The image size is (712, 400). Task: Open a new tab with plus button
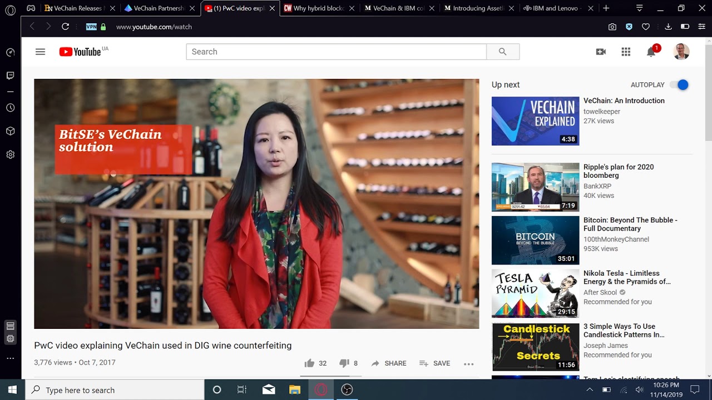[x=606, y=8]
